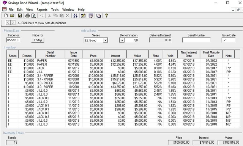
Task: Open the Help menu
Action: point(81,9)
